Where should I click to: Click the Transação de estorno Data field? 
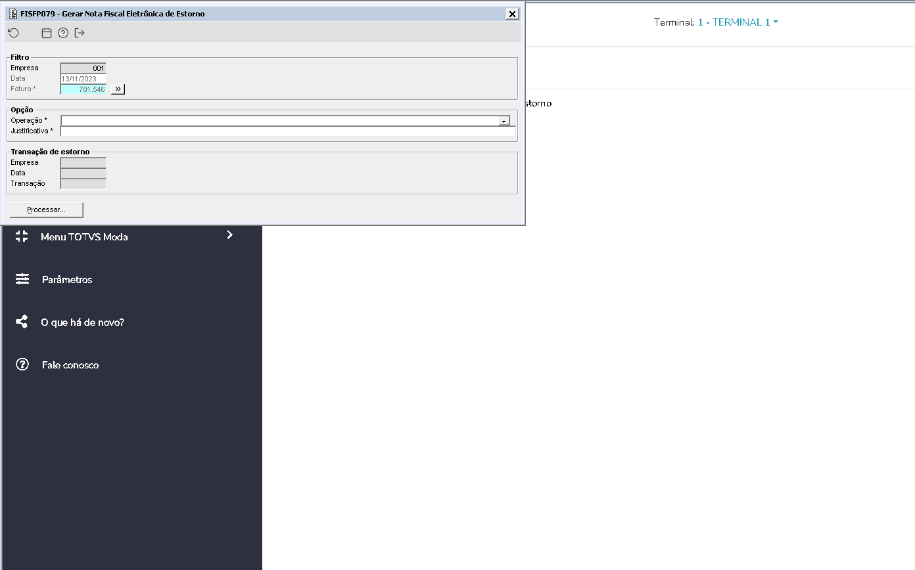[83, 173]
